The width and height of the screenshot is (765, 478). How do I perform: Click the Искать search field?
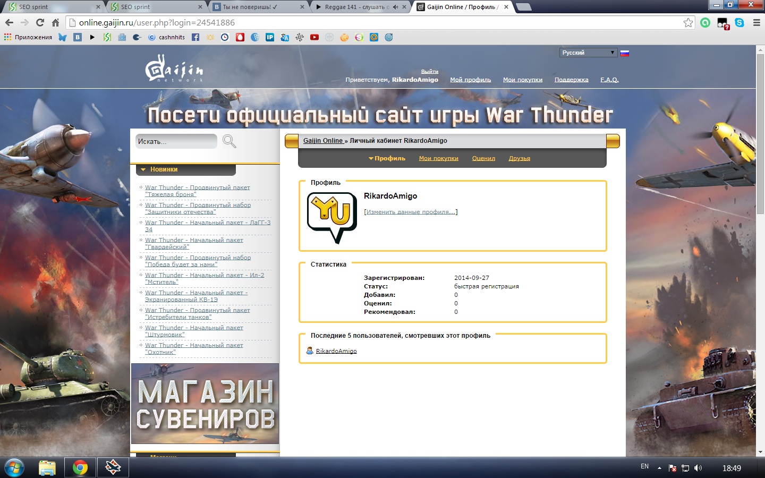click(176, 141)
